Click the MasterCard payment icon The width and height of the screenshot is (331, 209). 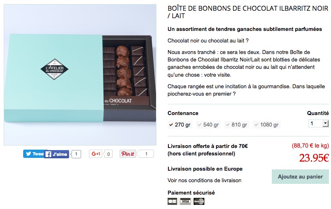199,201
